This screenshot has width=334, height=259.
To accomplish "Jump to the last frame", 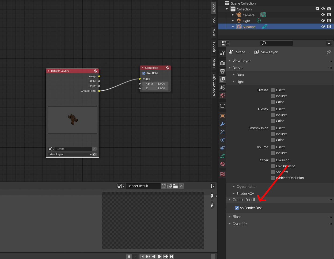I will [x=172, y=257].
